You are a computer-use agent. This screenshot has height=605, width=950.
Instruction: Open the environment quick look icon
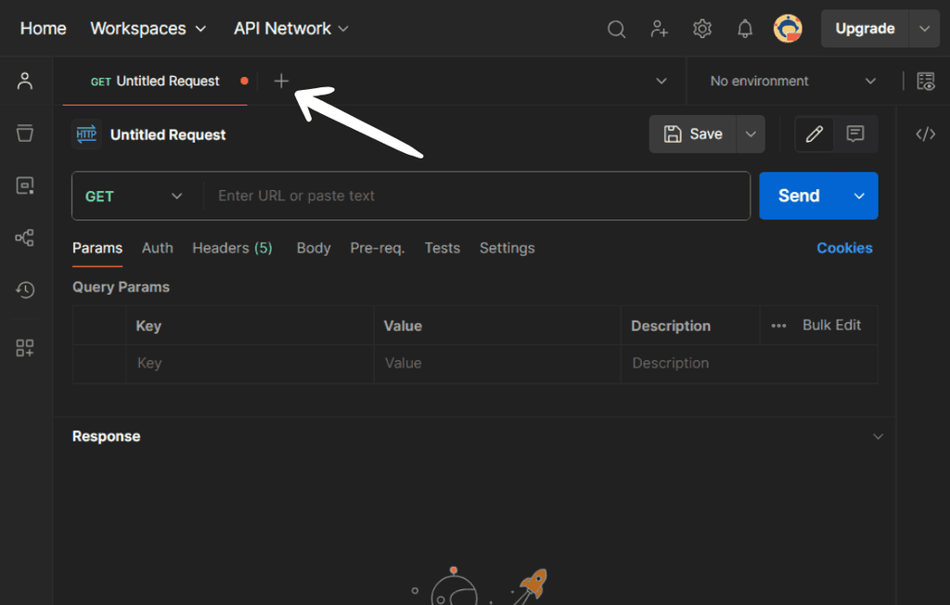click(x=926, y=81)
